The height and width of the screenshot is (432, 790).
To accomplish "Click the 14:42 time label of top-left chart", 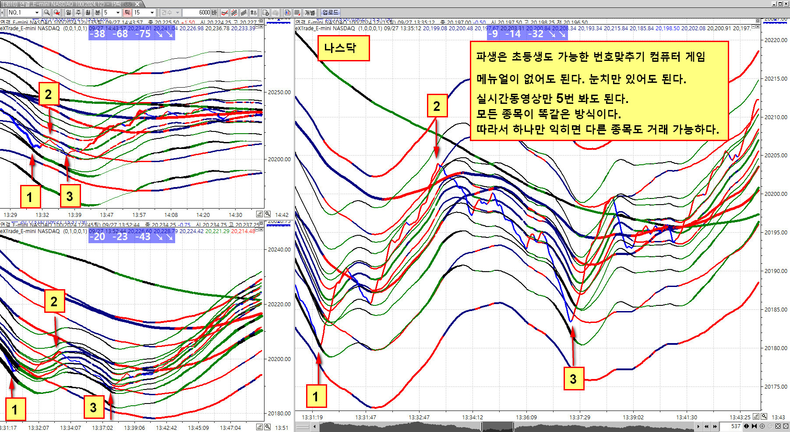I will click(x=282, y=215).
